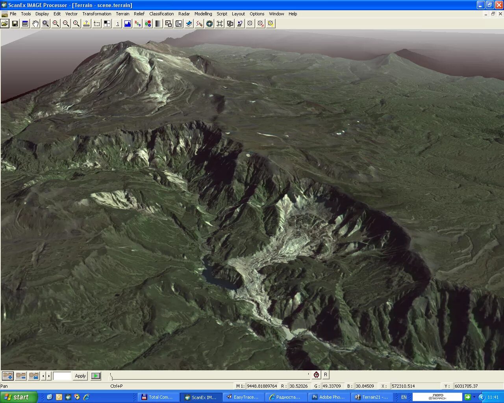Click the checkerboard tiles toolbar icon

pyautogui.click(x=107, y=24)
